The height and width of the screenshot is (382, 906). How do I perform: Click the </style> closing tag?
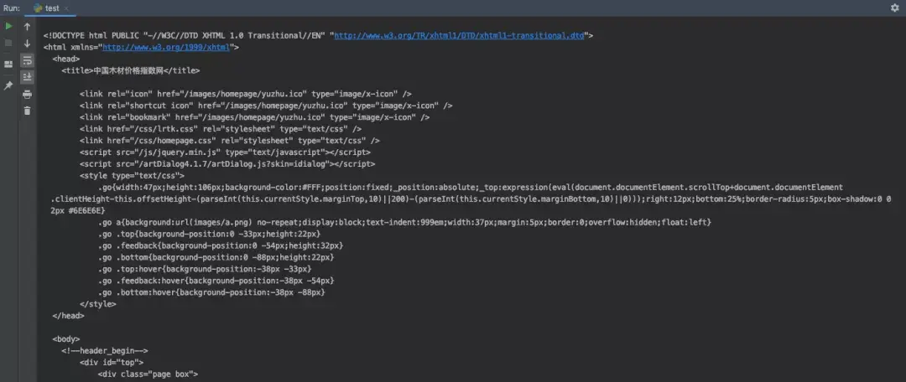click(98, 304)
